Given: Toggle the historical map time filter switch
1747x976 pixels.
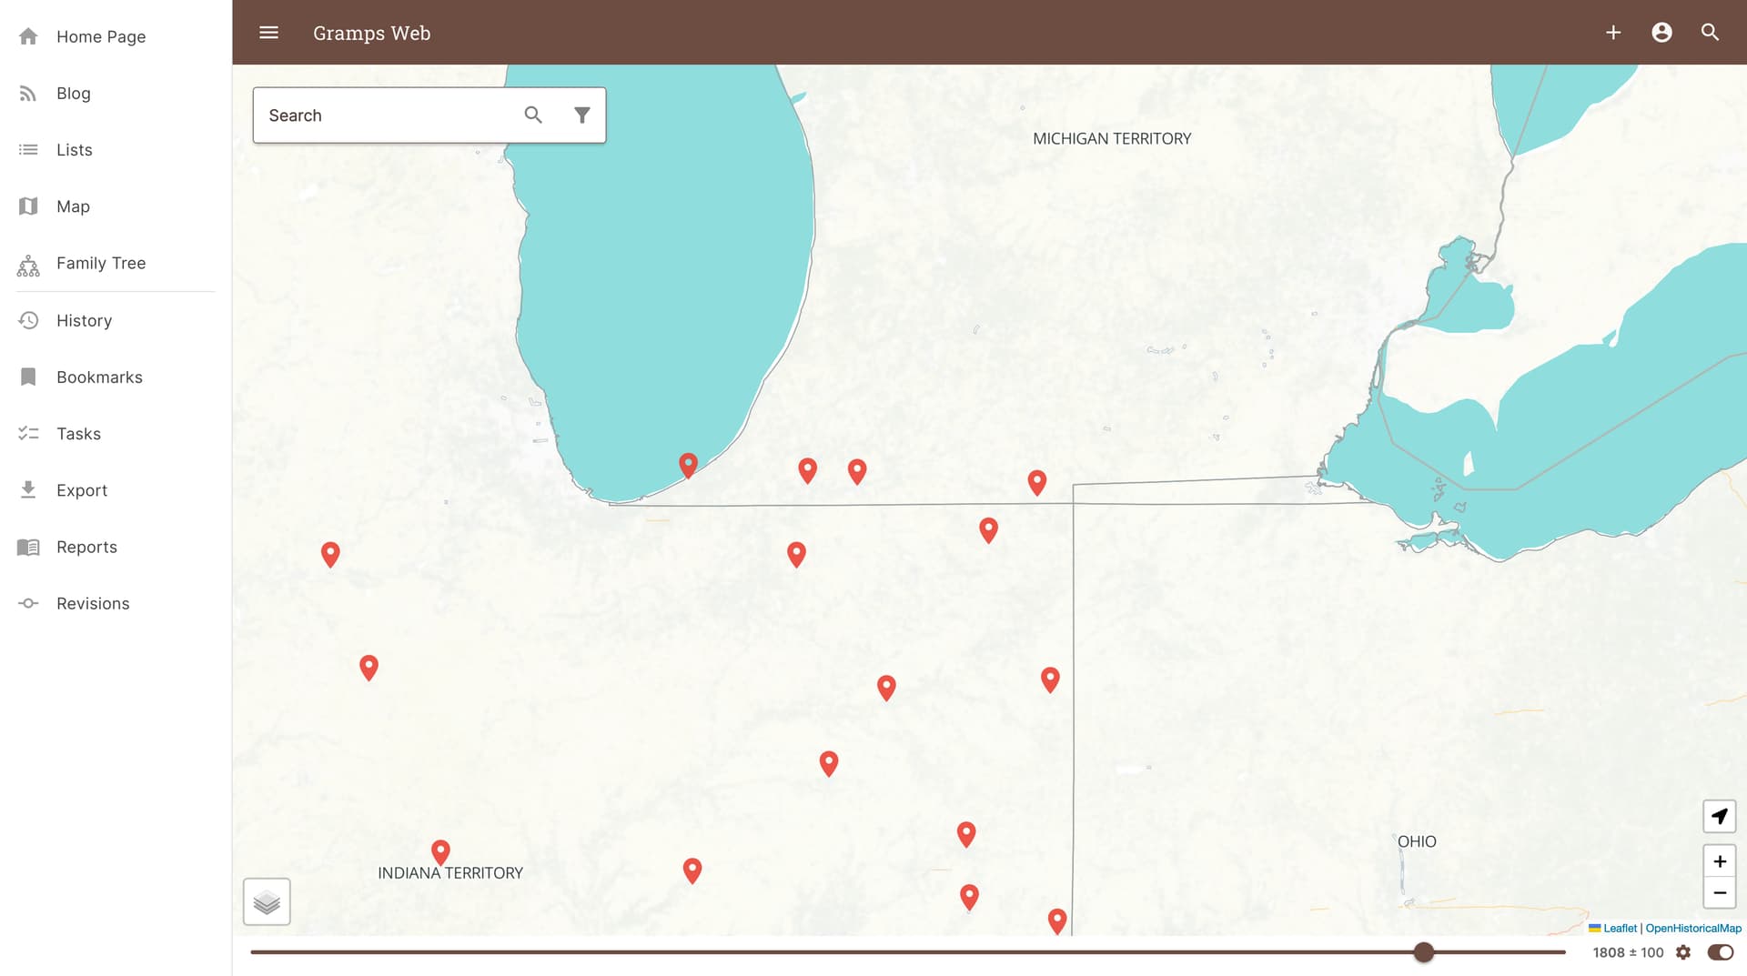Looking at the screenshot, I should tap(1720, 952).
